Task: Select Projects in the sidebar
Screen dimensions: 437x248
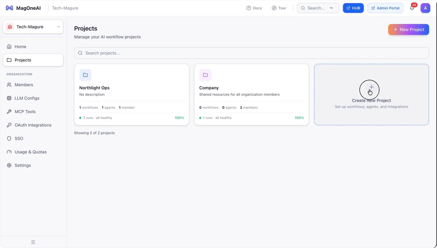Action: click(x=33, y=60)
